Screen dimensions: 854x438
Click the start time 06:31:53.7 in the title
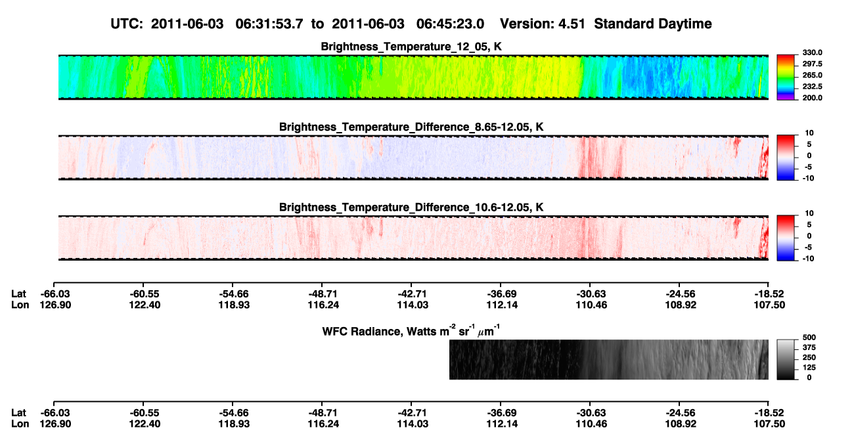tap(269, 24)
